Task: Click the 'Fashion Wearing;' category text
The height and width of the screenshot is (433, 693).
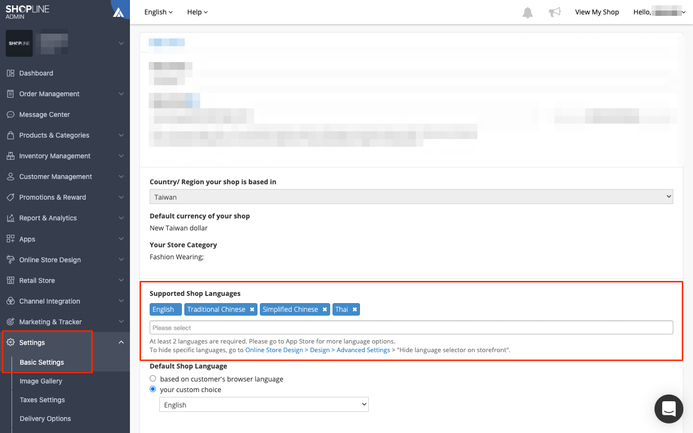Action: (x=177, y=257)
